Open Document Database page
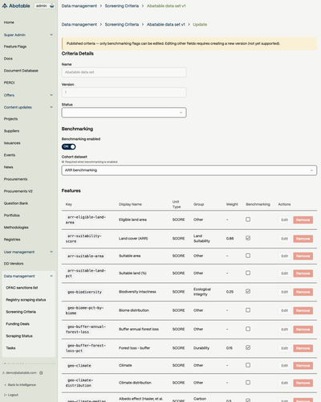 [x=21, y=71]
